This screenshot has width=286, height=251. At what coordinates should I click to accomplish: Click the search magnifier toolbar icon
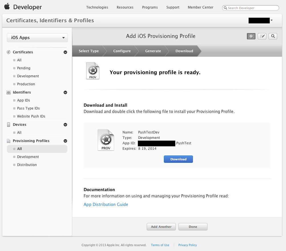click(x=273, y=36)
